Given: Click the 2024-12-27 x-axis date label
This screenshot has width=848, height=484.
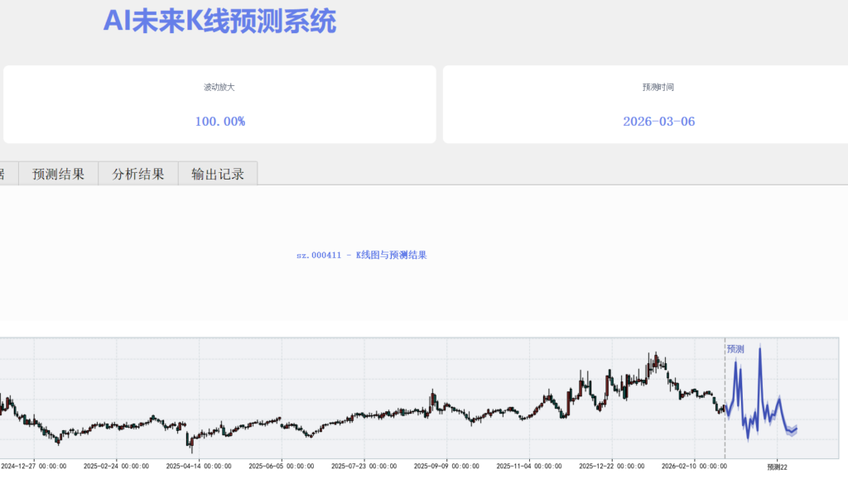Looking at the screenshot, I should point(34,467).
